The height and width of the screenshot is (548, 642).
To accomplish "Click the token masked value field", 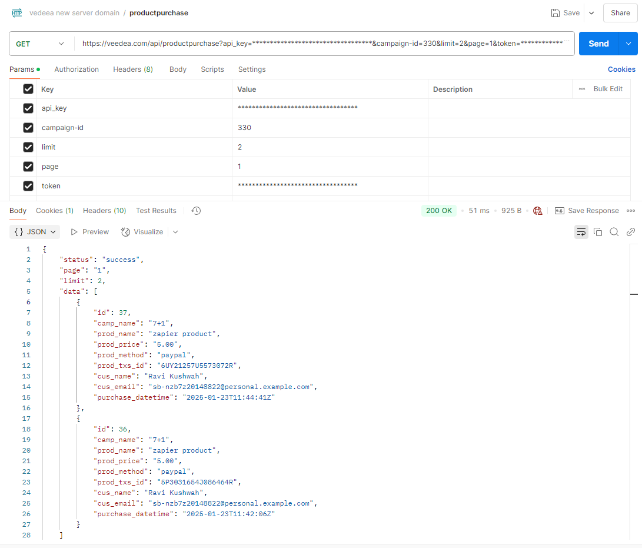I will pyautogui.click(x=330, y=186).
